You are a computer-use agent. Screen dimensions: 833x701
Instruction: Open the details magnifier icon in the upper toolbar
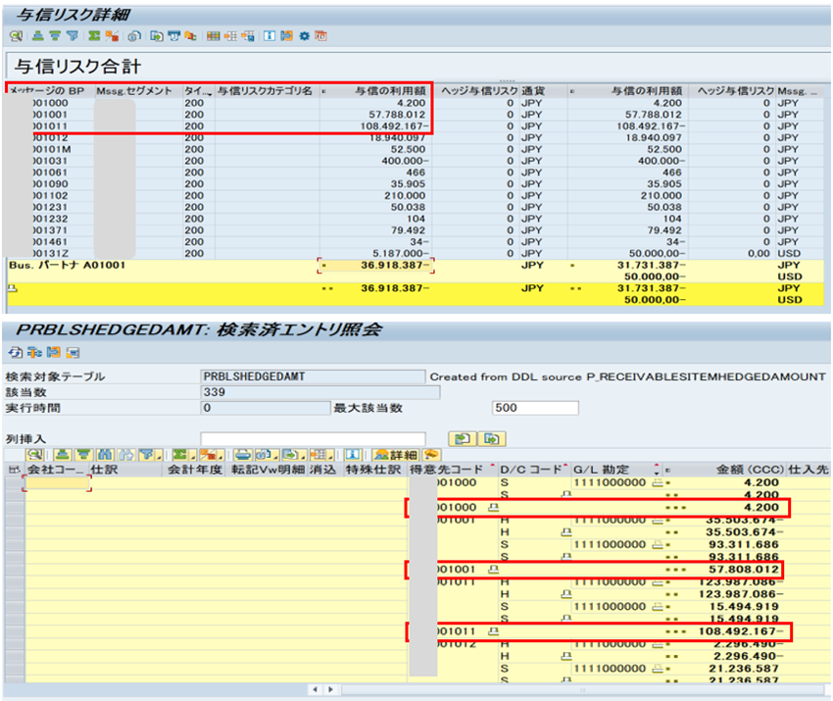coord(16,36)
